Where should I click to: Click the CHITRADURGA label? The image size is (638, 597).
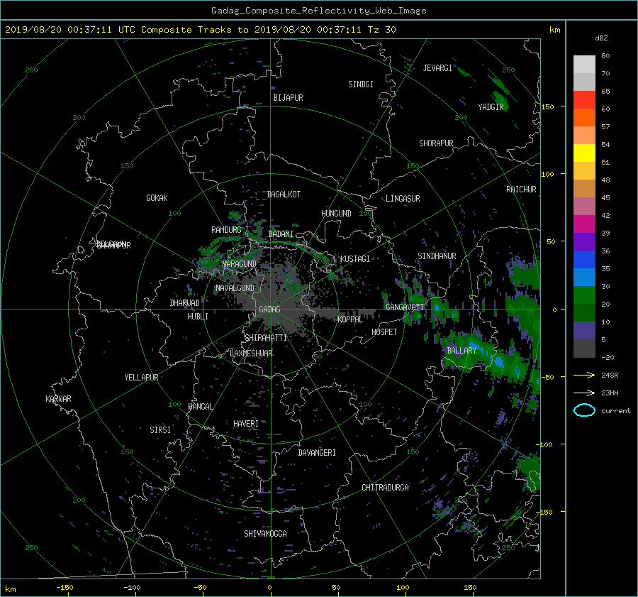[x=385, y=488]
